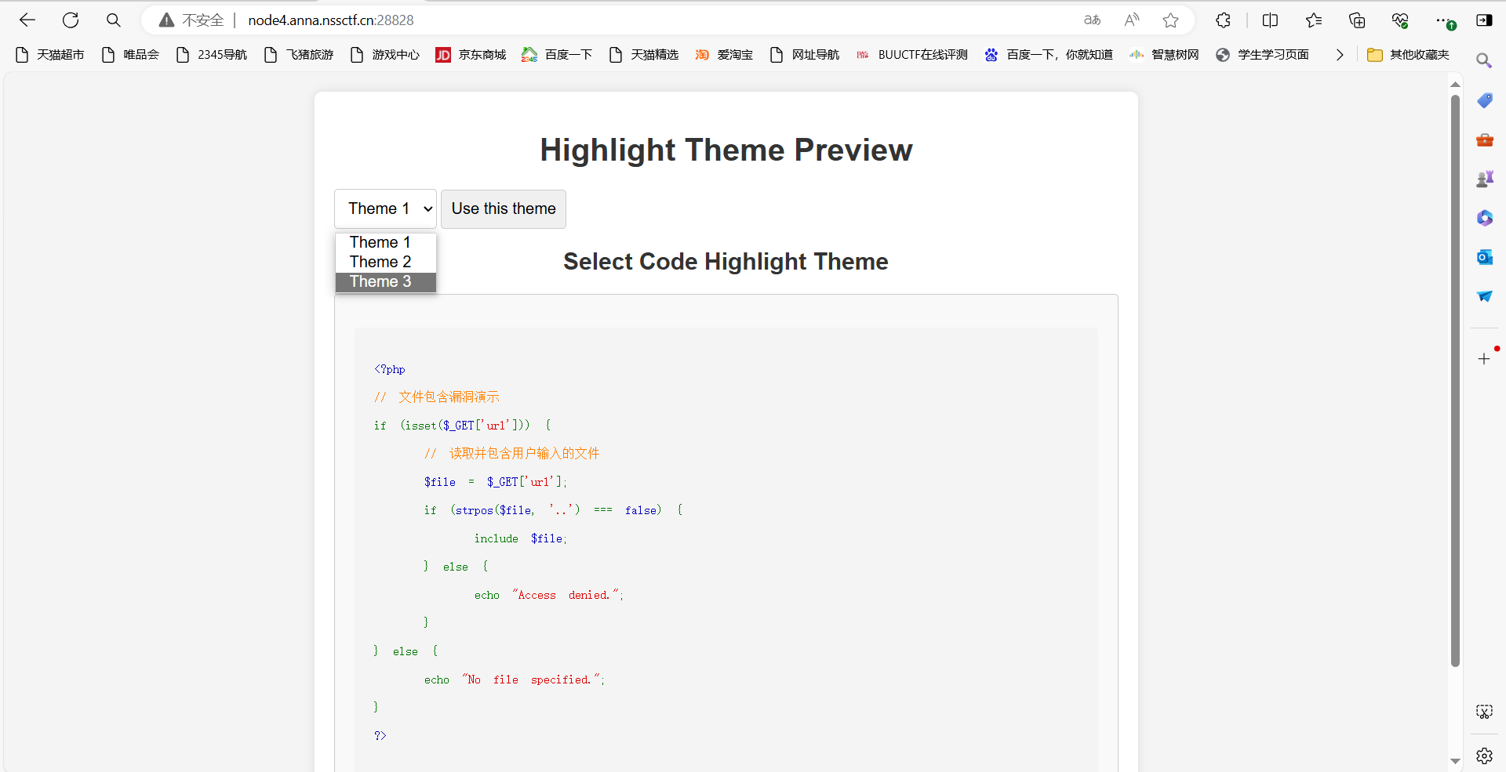Open the Theme 1 dropdown selector
This screenshot has height=772, width=1506.
click(x=385, y=209)
